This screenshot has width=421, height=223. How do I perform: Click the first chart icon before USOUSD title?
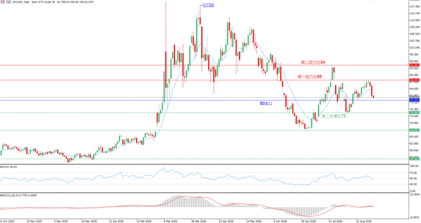pos(2,2)
